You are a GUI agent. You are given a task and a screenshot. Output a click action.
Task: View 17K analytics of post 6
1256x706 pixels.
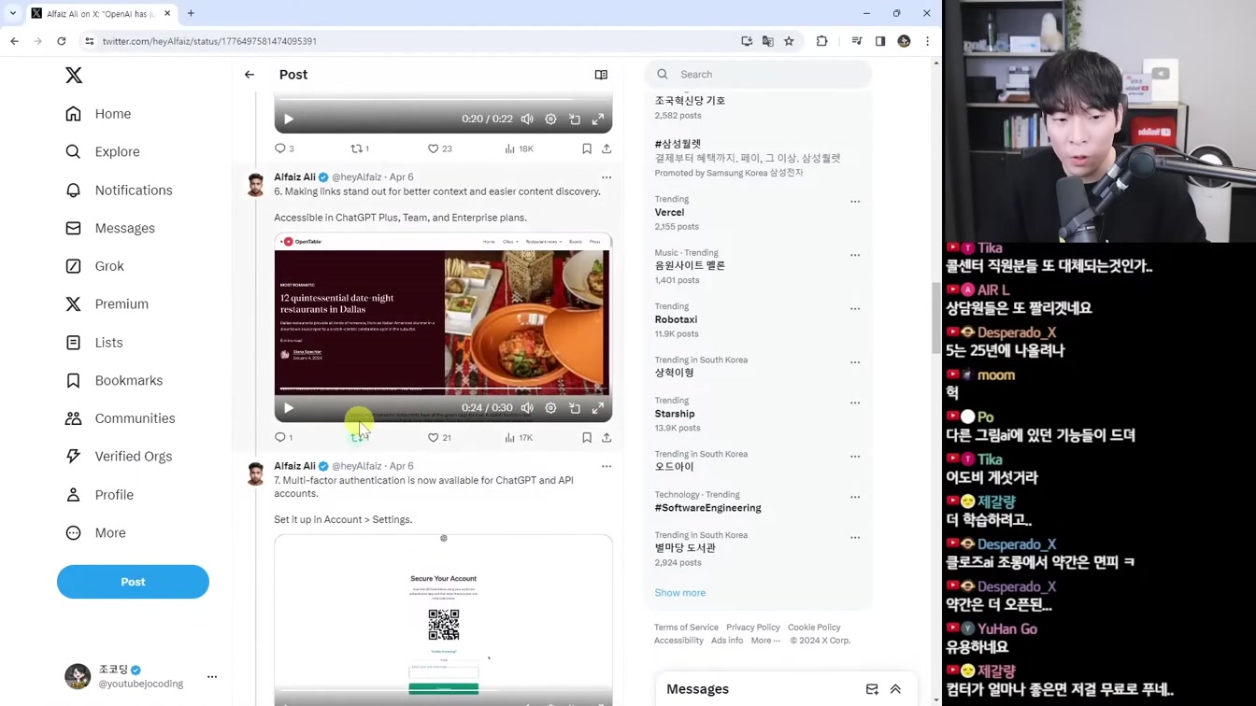coord(519,437)
